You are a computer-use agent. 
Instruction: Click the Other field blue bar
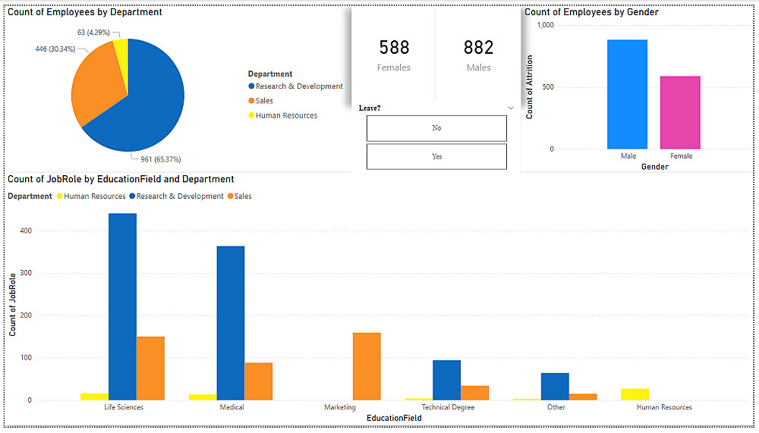556,387
